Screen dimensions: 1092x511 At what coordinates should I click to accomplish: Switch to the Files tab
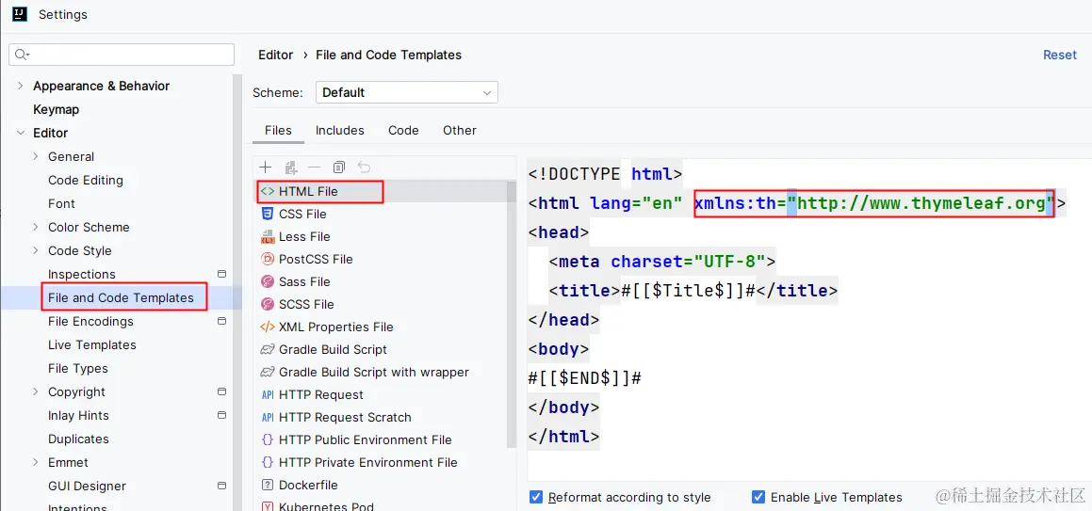coord(278,130)
